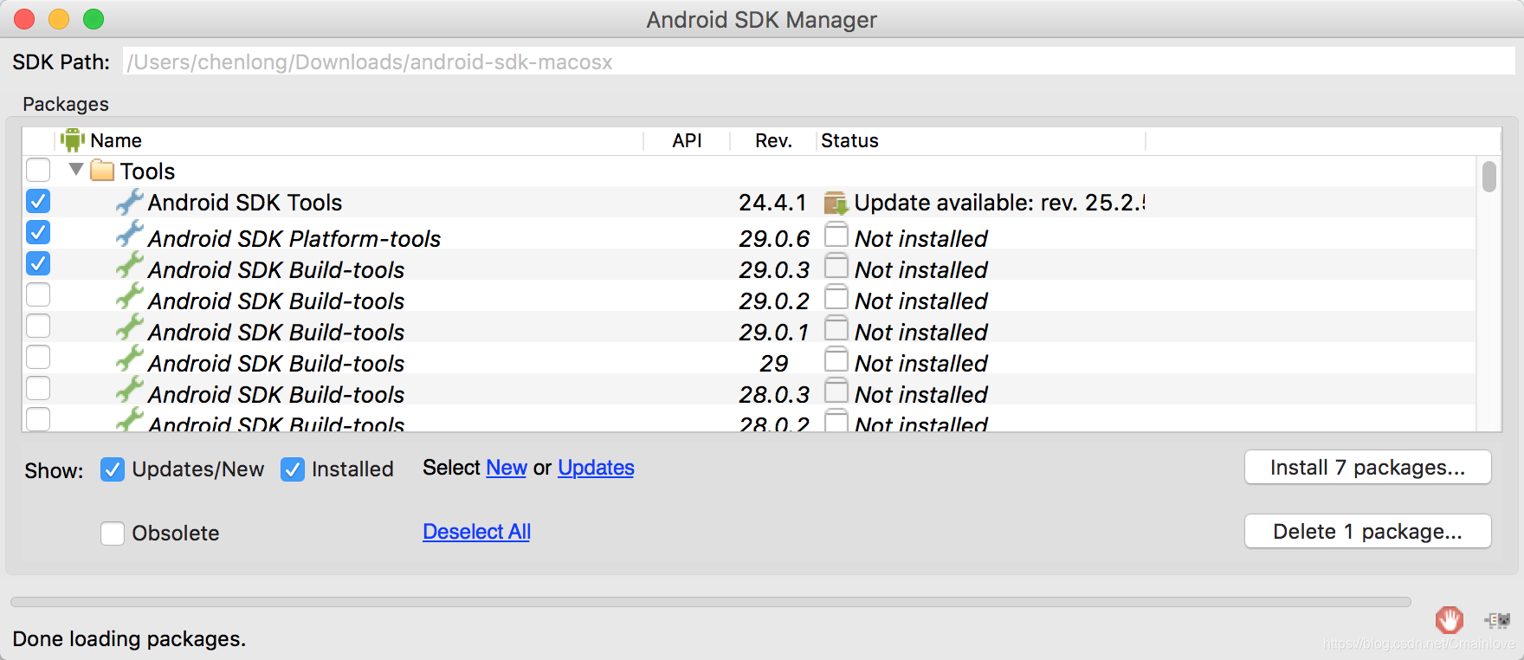Sort by the Rev. column header
This screenshot has height=660, width=1524.
(773, 140)
